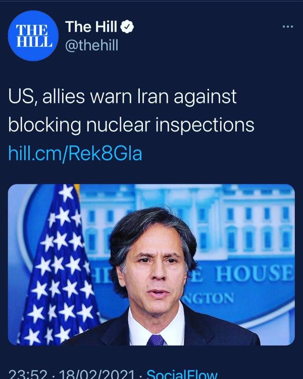Screen dimensions: 303x379
Task: Click the blue verified checkmark badge
Action: (x=127, y=27)
